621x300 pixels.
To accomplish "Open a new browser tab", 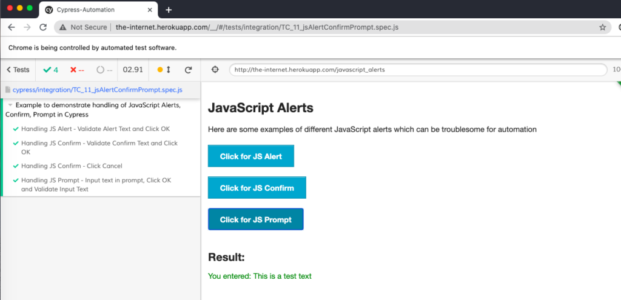I will coord(169,10).
